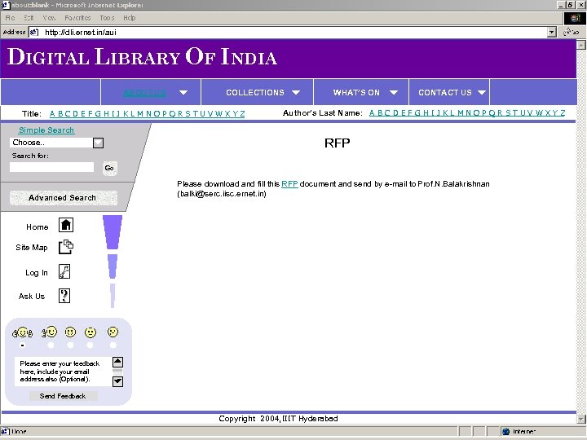Open the Tools menu
This screenshot has width=587, height=440.
click(107, 18)
